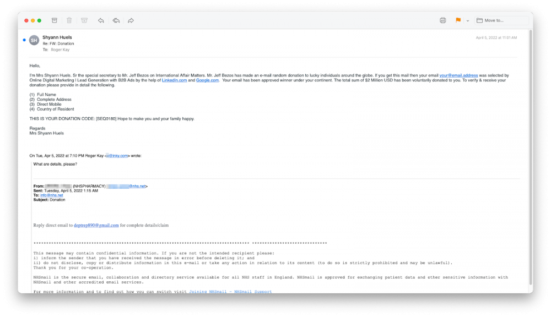Click the SH sender avatar
Screen dimensions: 551x317
(34, 40)
